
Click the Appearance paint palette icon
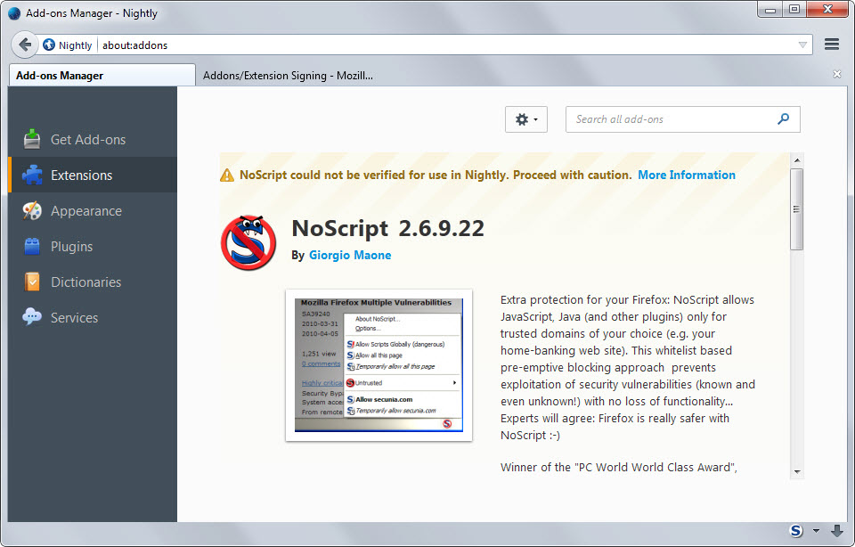[32, 211]
